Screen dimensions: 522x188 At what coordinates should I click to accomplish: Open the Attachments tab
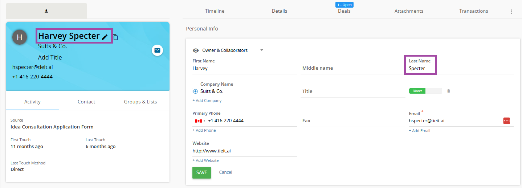pos(409,11)
